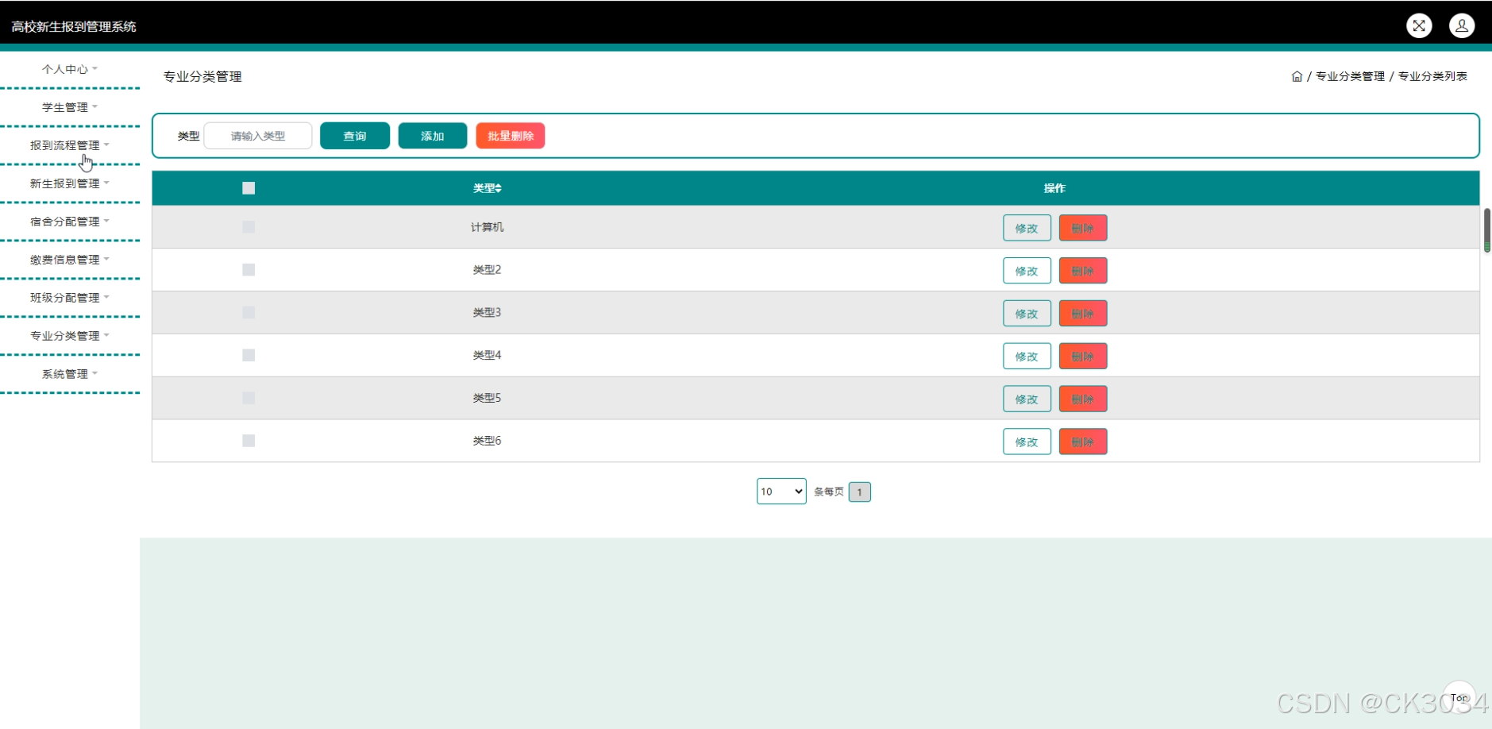Click 删除 for the 计算机 row
1492x729 pixels.
click(1083, 228)
